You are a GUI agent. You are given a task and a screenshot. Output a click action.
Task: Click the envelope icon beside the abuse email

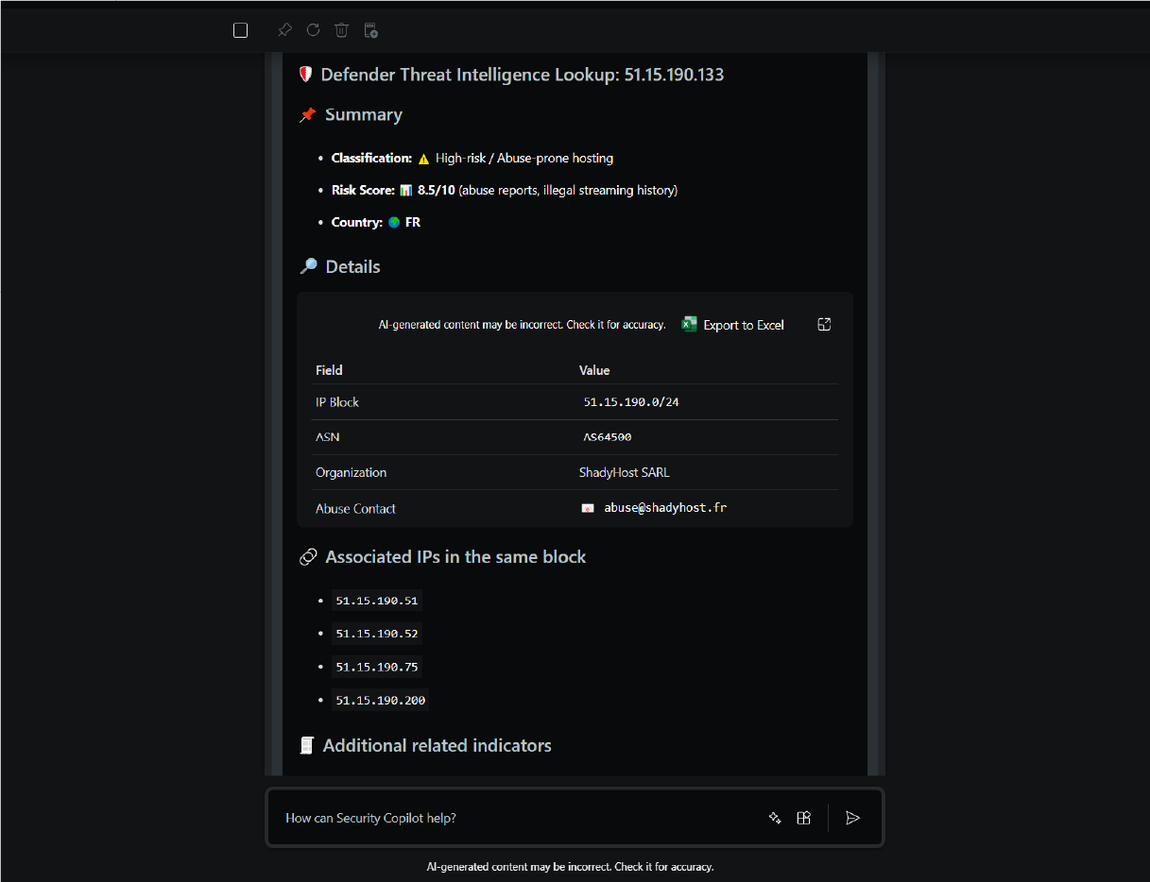pyautogui.click(x=588, y=508)
